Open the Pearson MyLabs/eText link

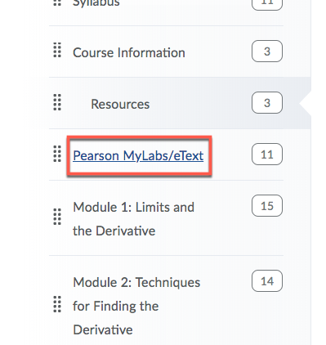[x=138, y=155]
